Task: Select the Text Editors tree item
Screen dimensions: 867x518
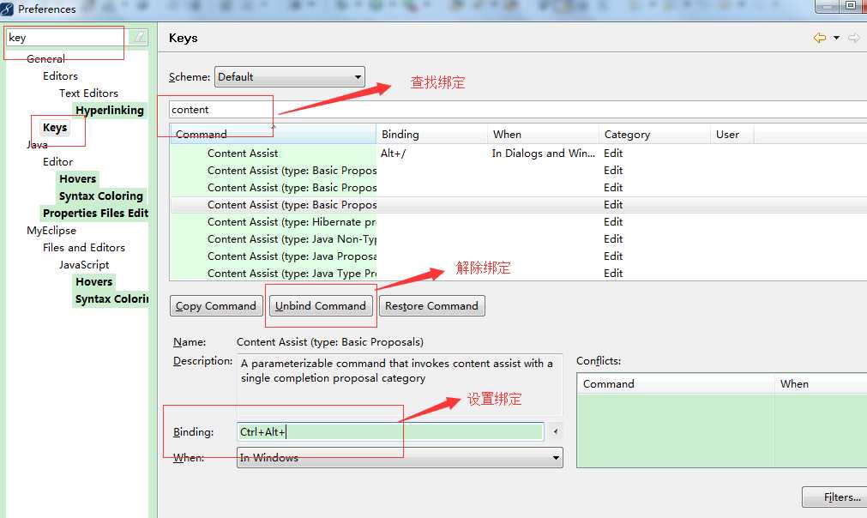Action: 88,93
